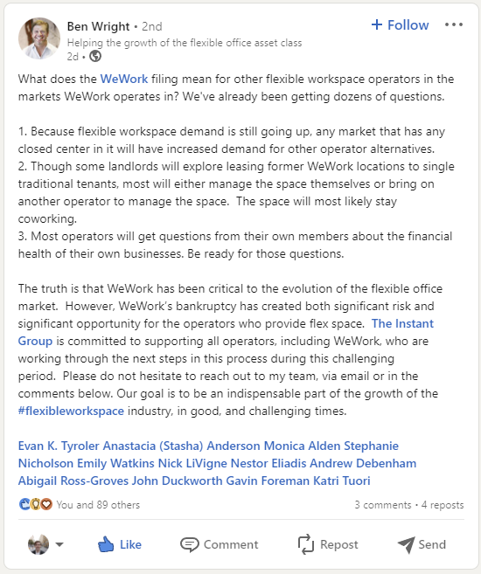This screenshot has height=574, width=481.
Task: Click the globe visibility icon
Action: (95, 57)
